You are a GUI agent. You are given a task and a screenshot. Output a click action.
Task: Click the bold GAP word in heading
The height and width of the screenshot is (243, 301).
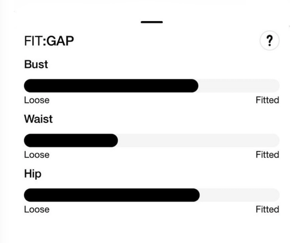coord(61,41)
